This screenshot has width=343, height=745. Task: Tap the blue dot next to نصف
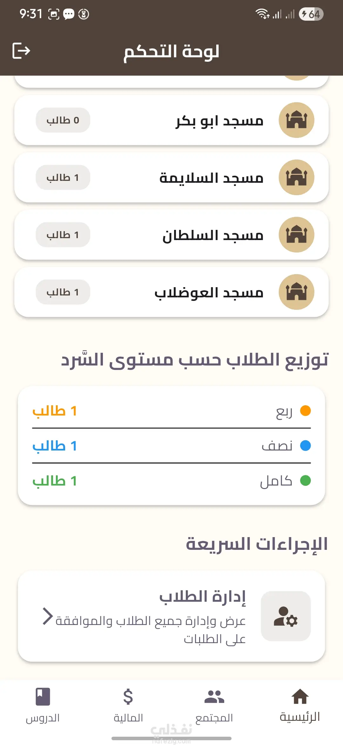pos(305,445)
